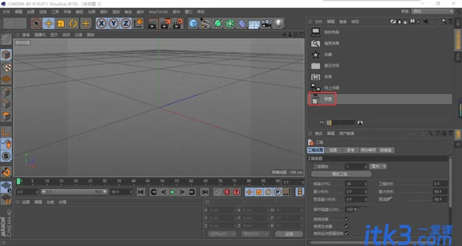Switch the coordinate system cube icon
Screen dimensions: 462x246
point(138,24)
